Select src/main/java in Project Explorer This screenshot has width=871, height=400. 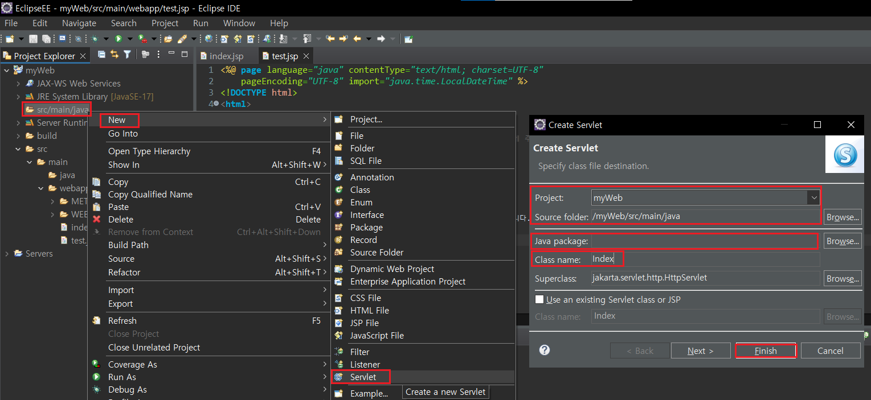pyautogui.click(x=63, y=109)
